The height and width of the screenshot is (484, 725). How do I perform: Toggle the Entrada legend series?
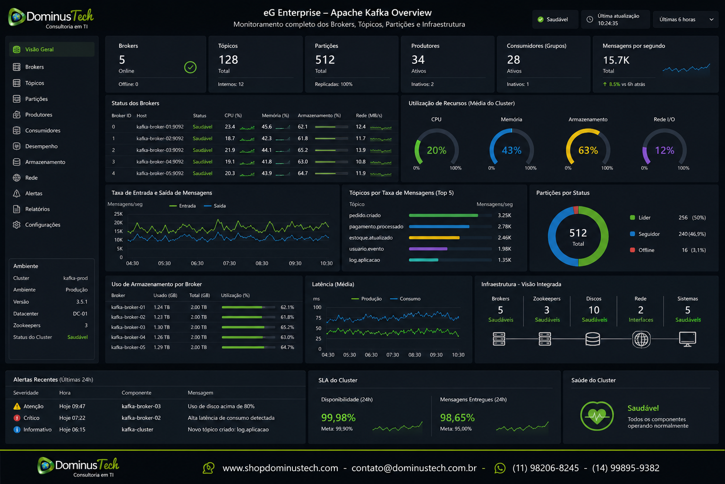[x=182, y=206]
